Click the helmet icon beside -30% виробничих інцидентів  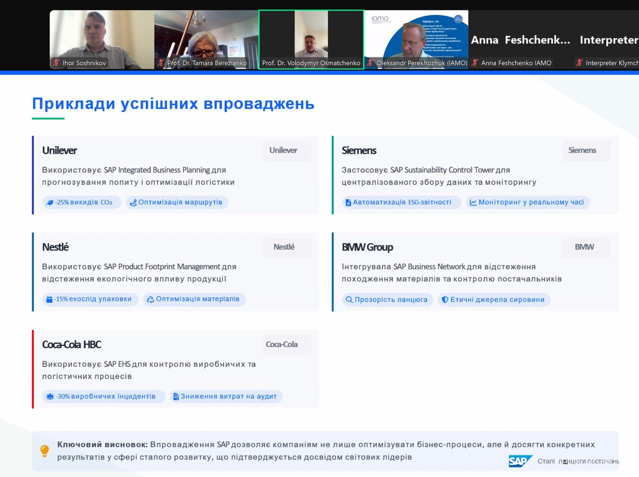(x=50, y=397)
